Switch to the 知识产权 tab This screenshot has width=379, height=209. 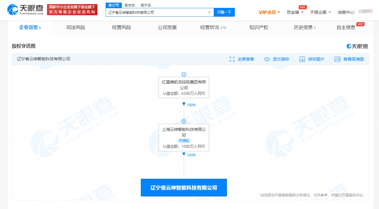(258, 28)
